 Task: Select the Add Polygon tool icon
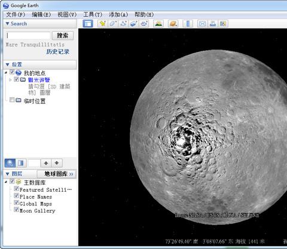[x=113, y=24]
